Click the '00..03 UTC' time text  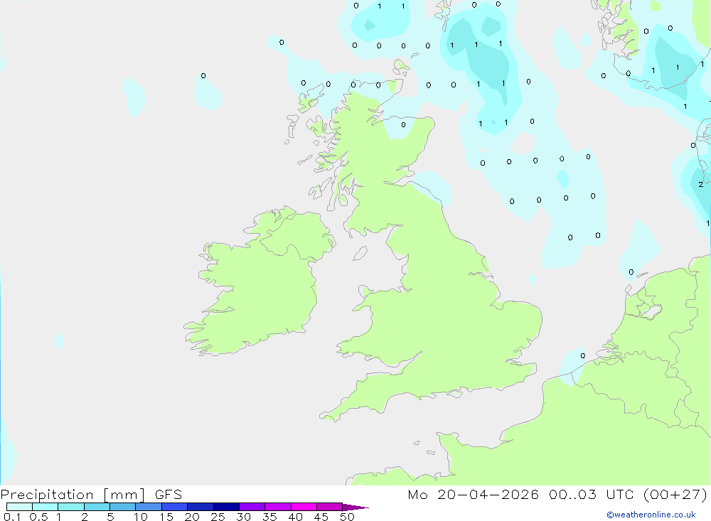coord(592,495)
